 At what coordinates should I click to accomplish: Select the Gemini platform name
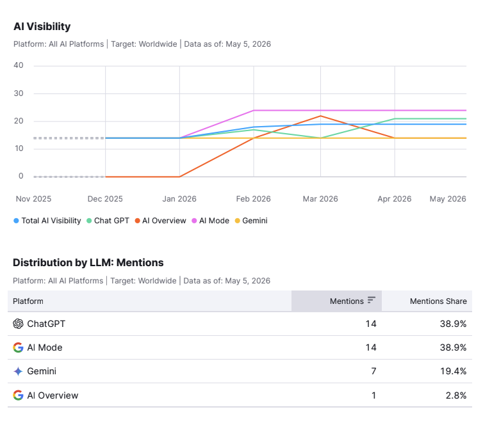[42, 371]
